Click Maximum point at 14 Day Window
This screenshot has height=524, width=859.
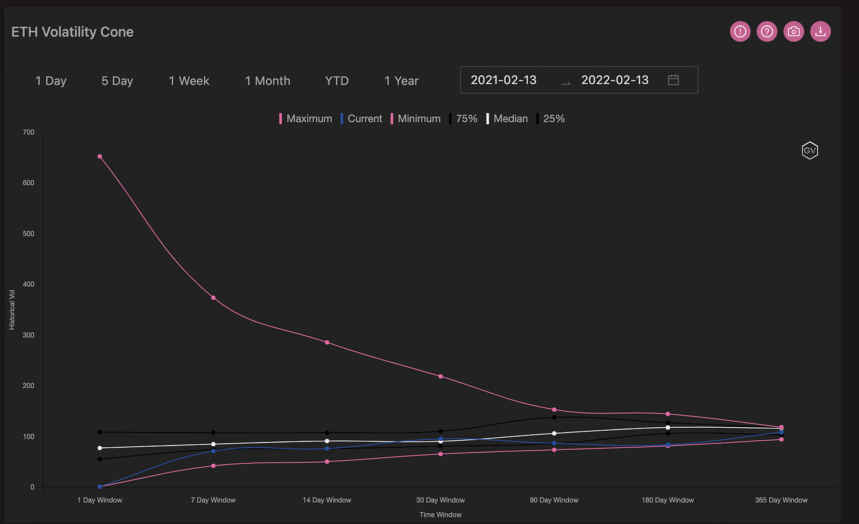(327, 342)
